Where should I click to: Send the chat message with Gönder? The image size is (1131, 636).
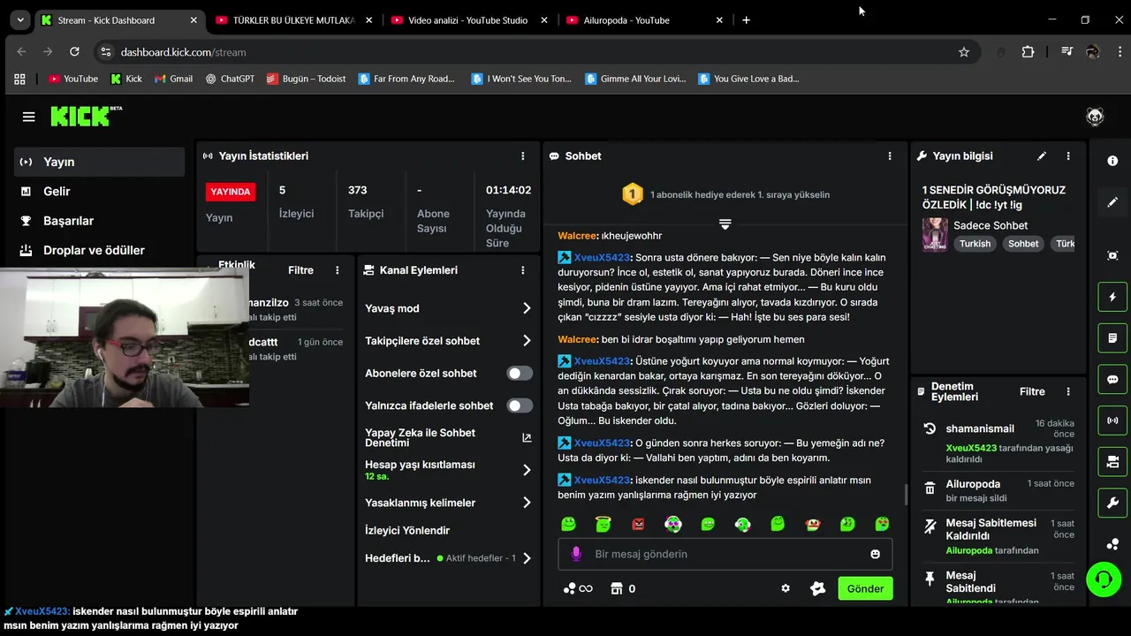click(x=865, y=588)
